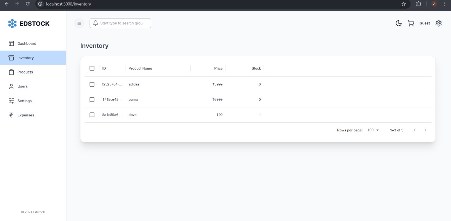Reload the page using the browser refresh icon
This screenshot has height=221, width=451.
click(28, 4)
